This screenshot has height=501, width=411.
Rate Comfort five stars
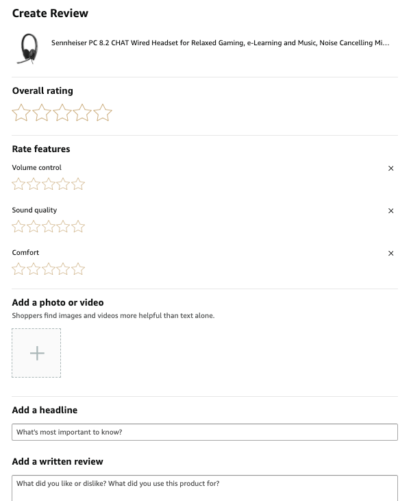[x=79, y=269]
